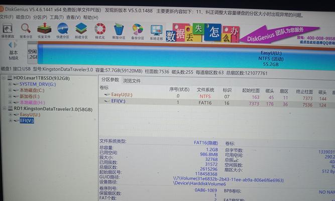Click the new version V5.5.0.1488 notice
Screen dimensions: 335x201
[129, 10]
